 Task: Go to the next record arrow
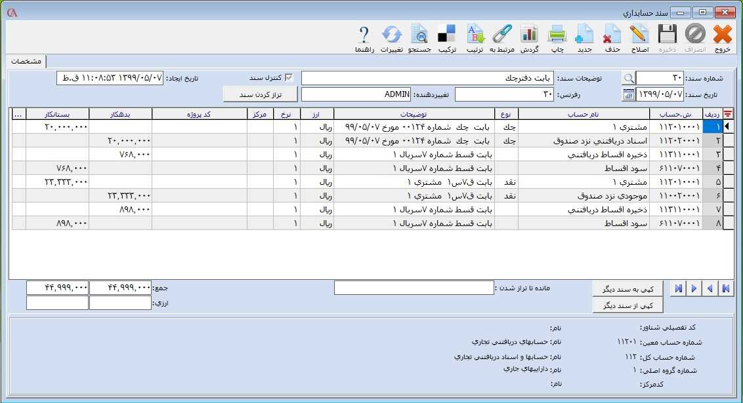pos(694,289)
